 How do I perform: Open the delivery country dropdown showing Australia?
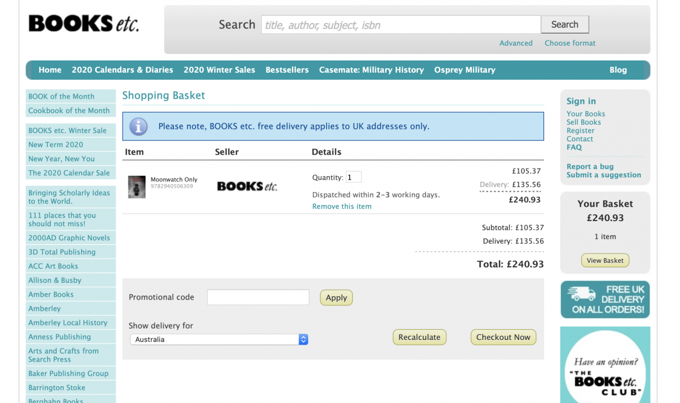coord(219,339)
